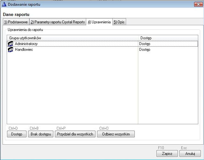Click the Dostęp value for Administratorzy
The width and height of the screenshot is (204, 160).
click(x=145, y=44)
